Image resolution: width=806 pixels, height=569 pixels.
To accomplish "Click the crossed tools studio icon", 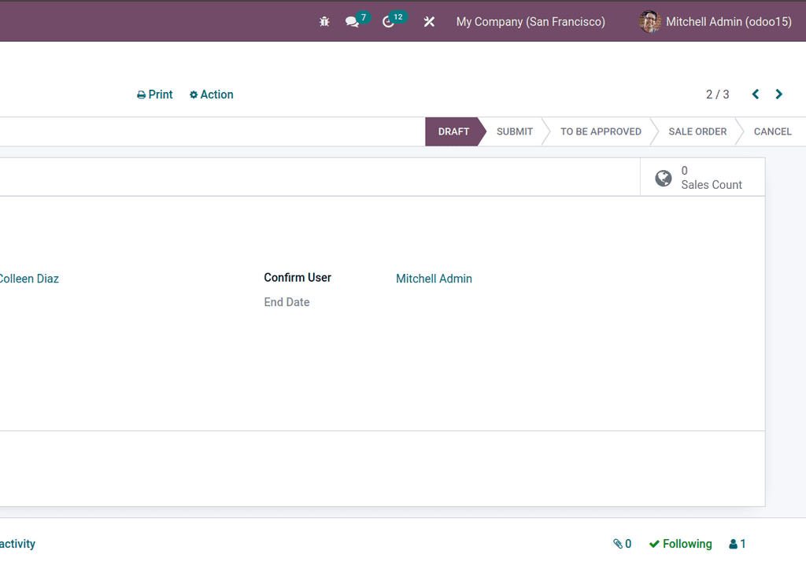I will click(429, 21).
